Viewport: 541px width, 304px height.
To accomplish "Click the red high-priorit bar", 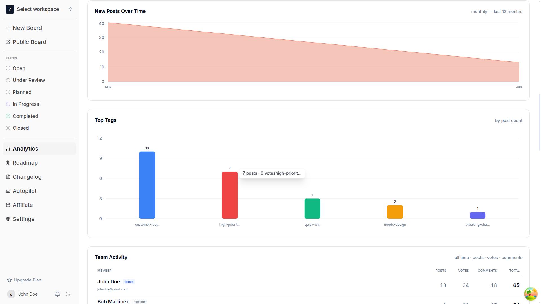I will [230, 195].
